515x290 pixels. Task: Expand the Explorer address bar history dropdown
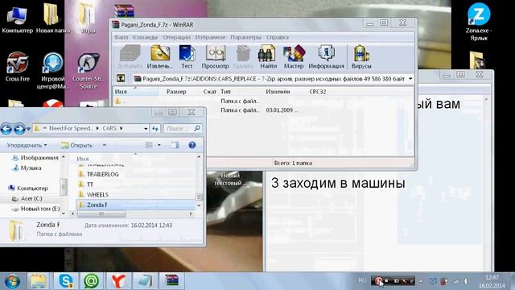coord(146,129)
